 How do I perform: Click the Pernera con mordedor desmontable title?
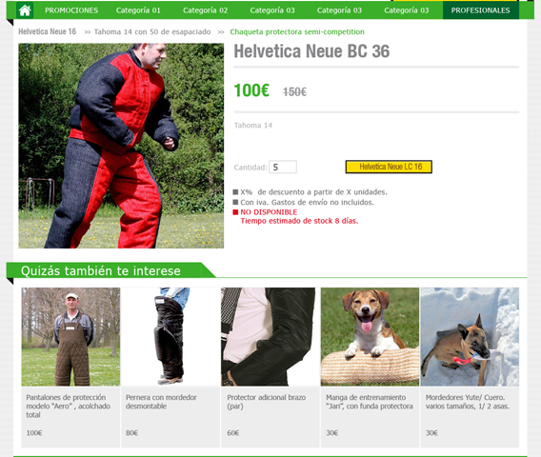tap(161, 402)
